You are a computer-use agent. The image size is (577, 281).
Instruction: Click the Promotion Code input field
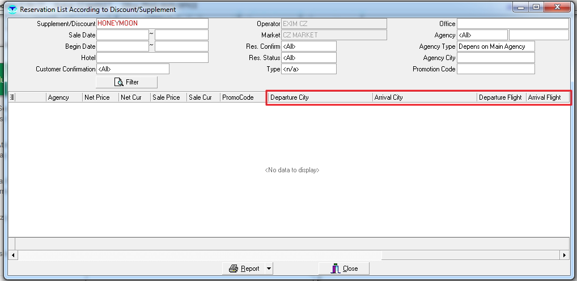click(x=495, y=69)
